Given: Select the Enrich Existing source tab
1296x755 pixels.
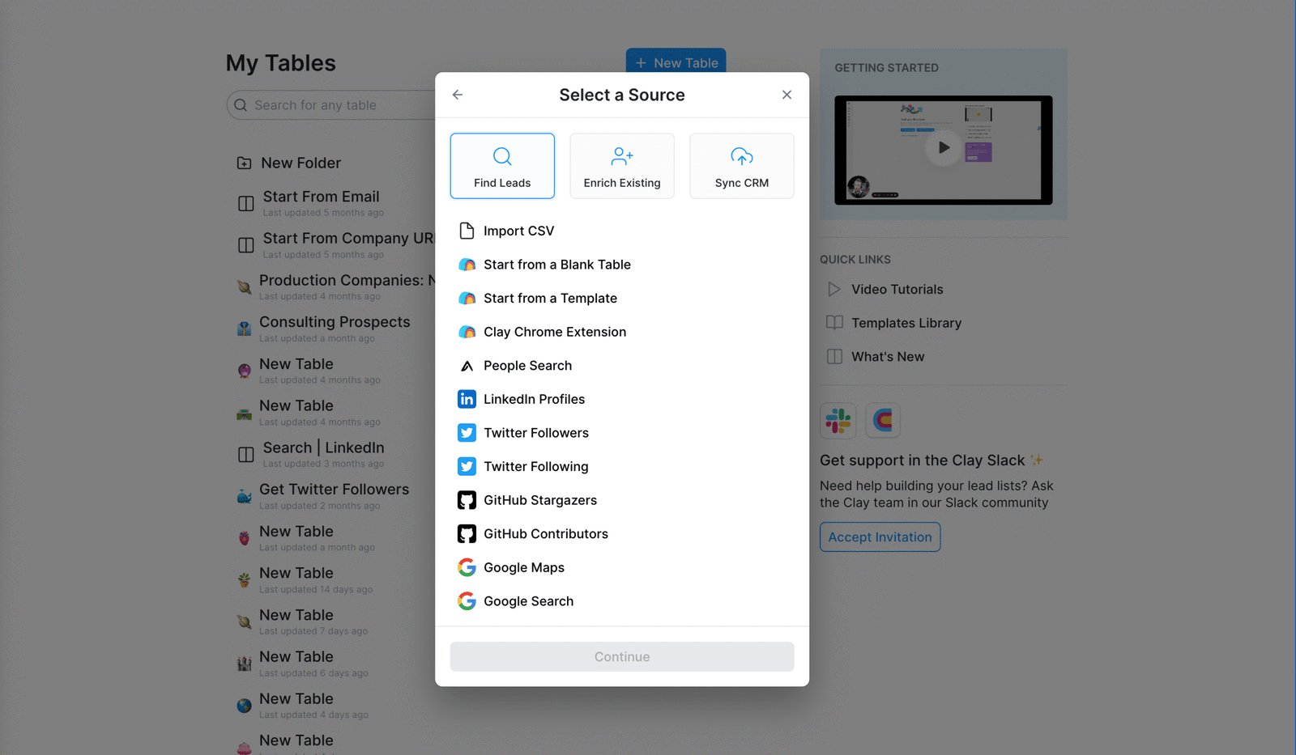Looking at the screenshot, I should coord(622,166).
